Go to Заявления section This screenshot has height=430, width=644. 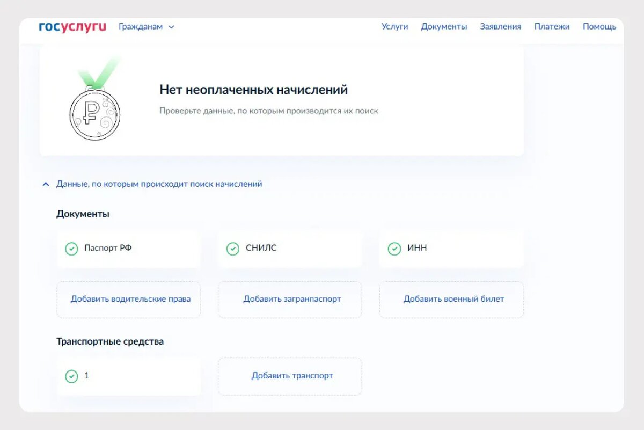click(500, 26)
